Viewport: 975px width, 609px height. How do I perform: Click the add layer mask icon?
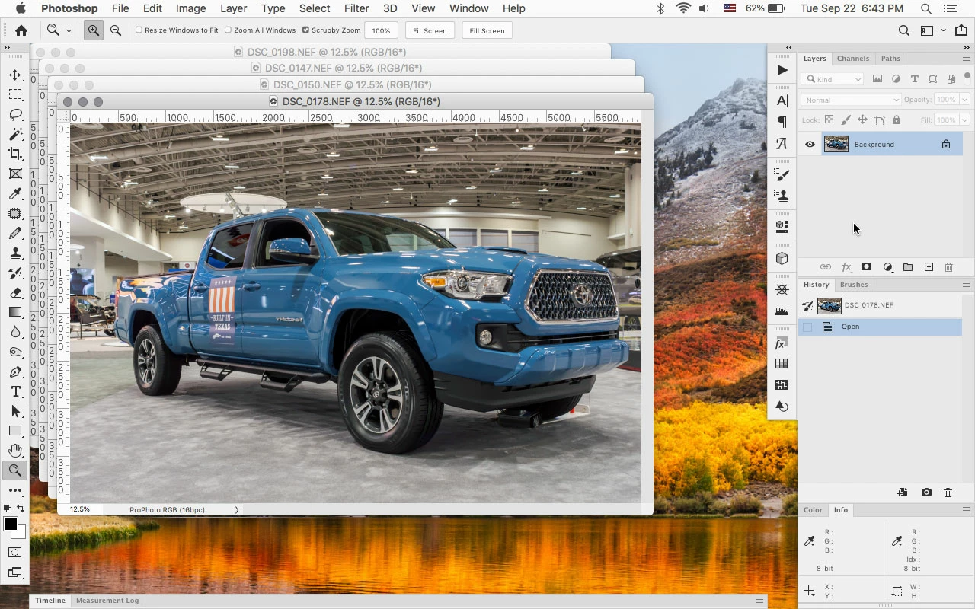(866, 267)
